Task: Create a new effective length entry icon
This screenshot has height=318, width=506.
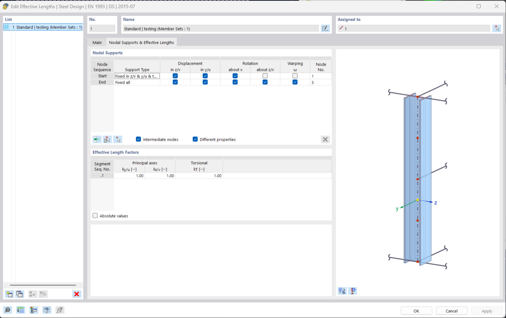Action: (x=9, y=294)
